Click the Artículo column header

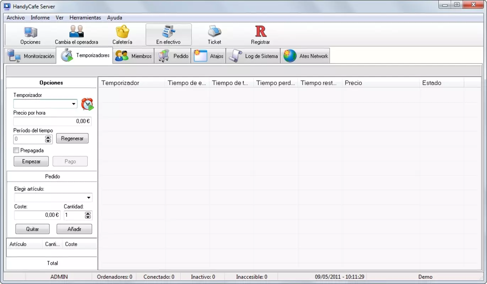pyautogui.click(x=24, y=244)
